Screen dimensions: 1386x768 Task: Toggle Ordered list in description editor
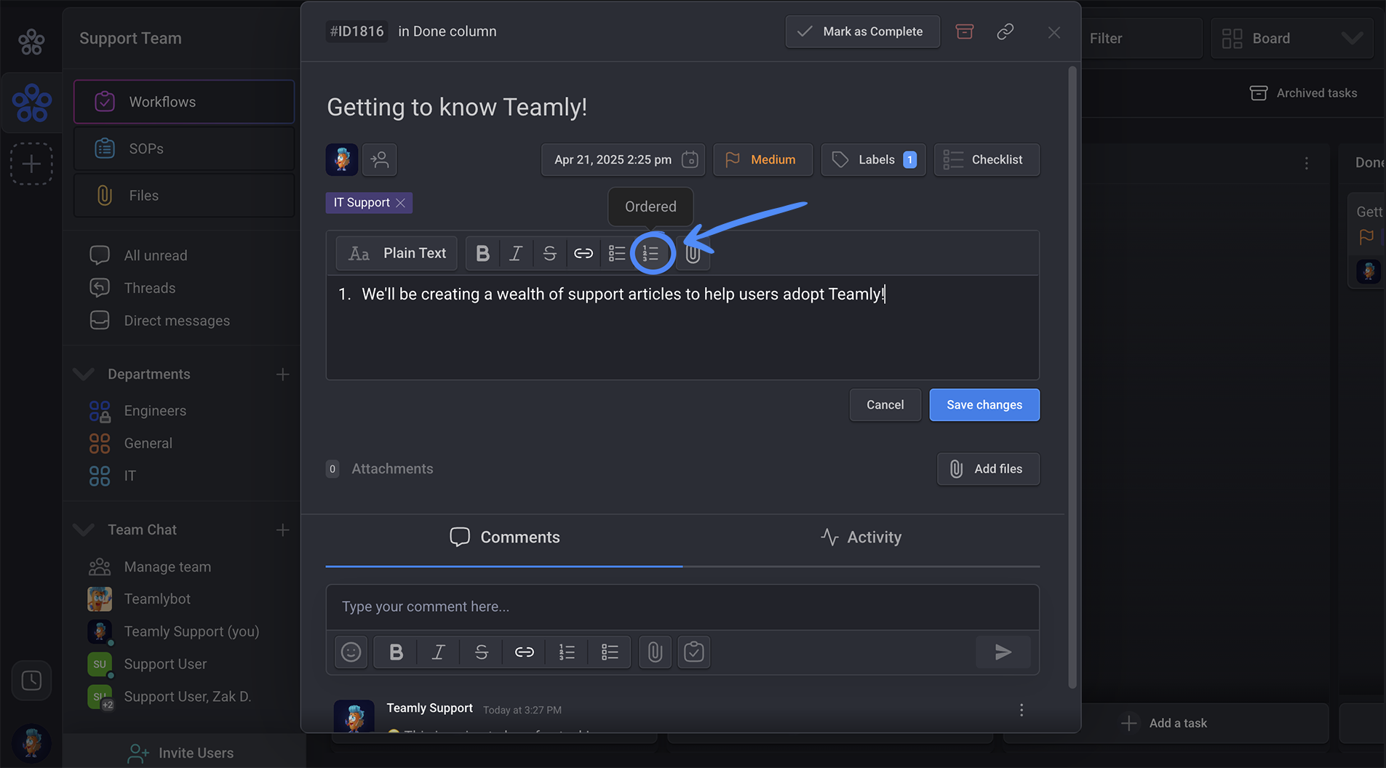point(651,253)
